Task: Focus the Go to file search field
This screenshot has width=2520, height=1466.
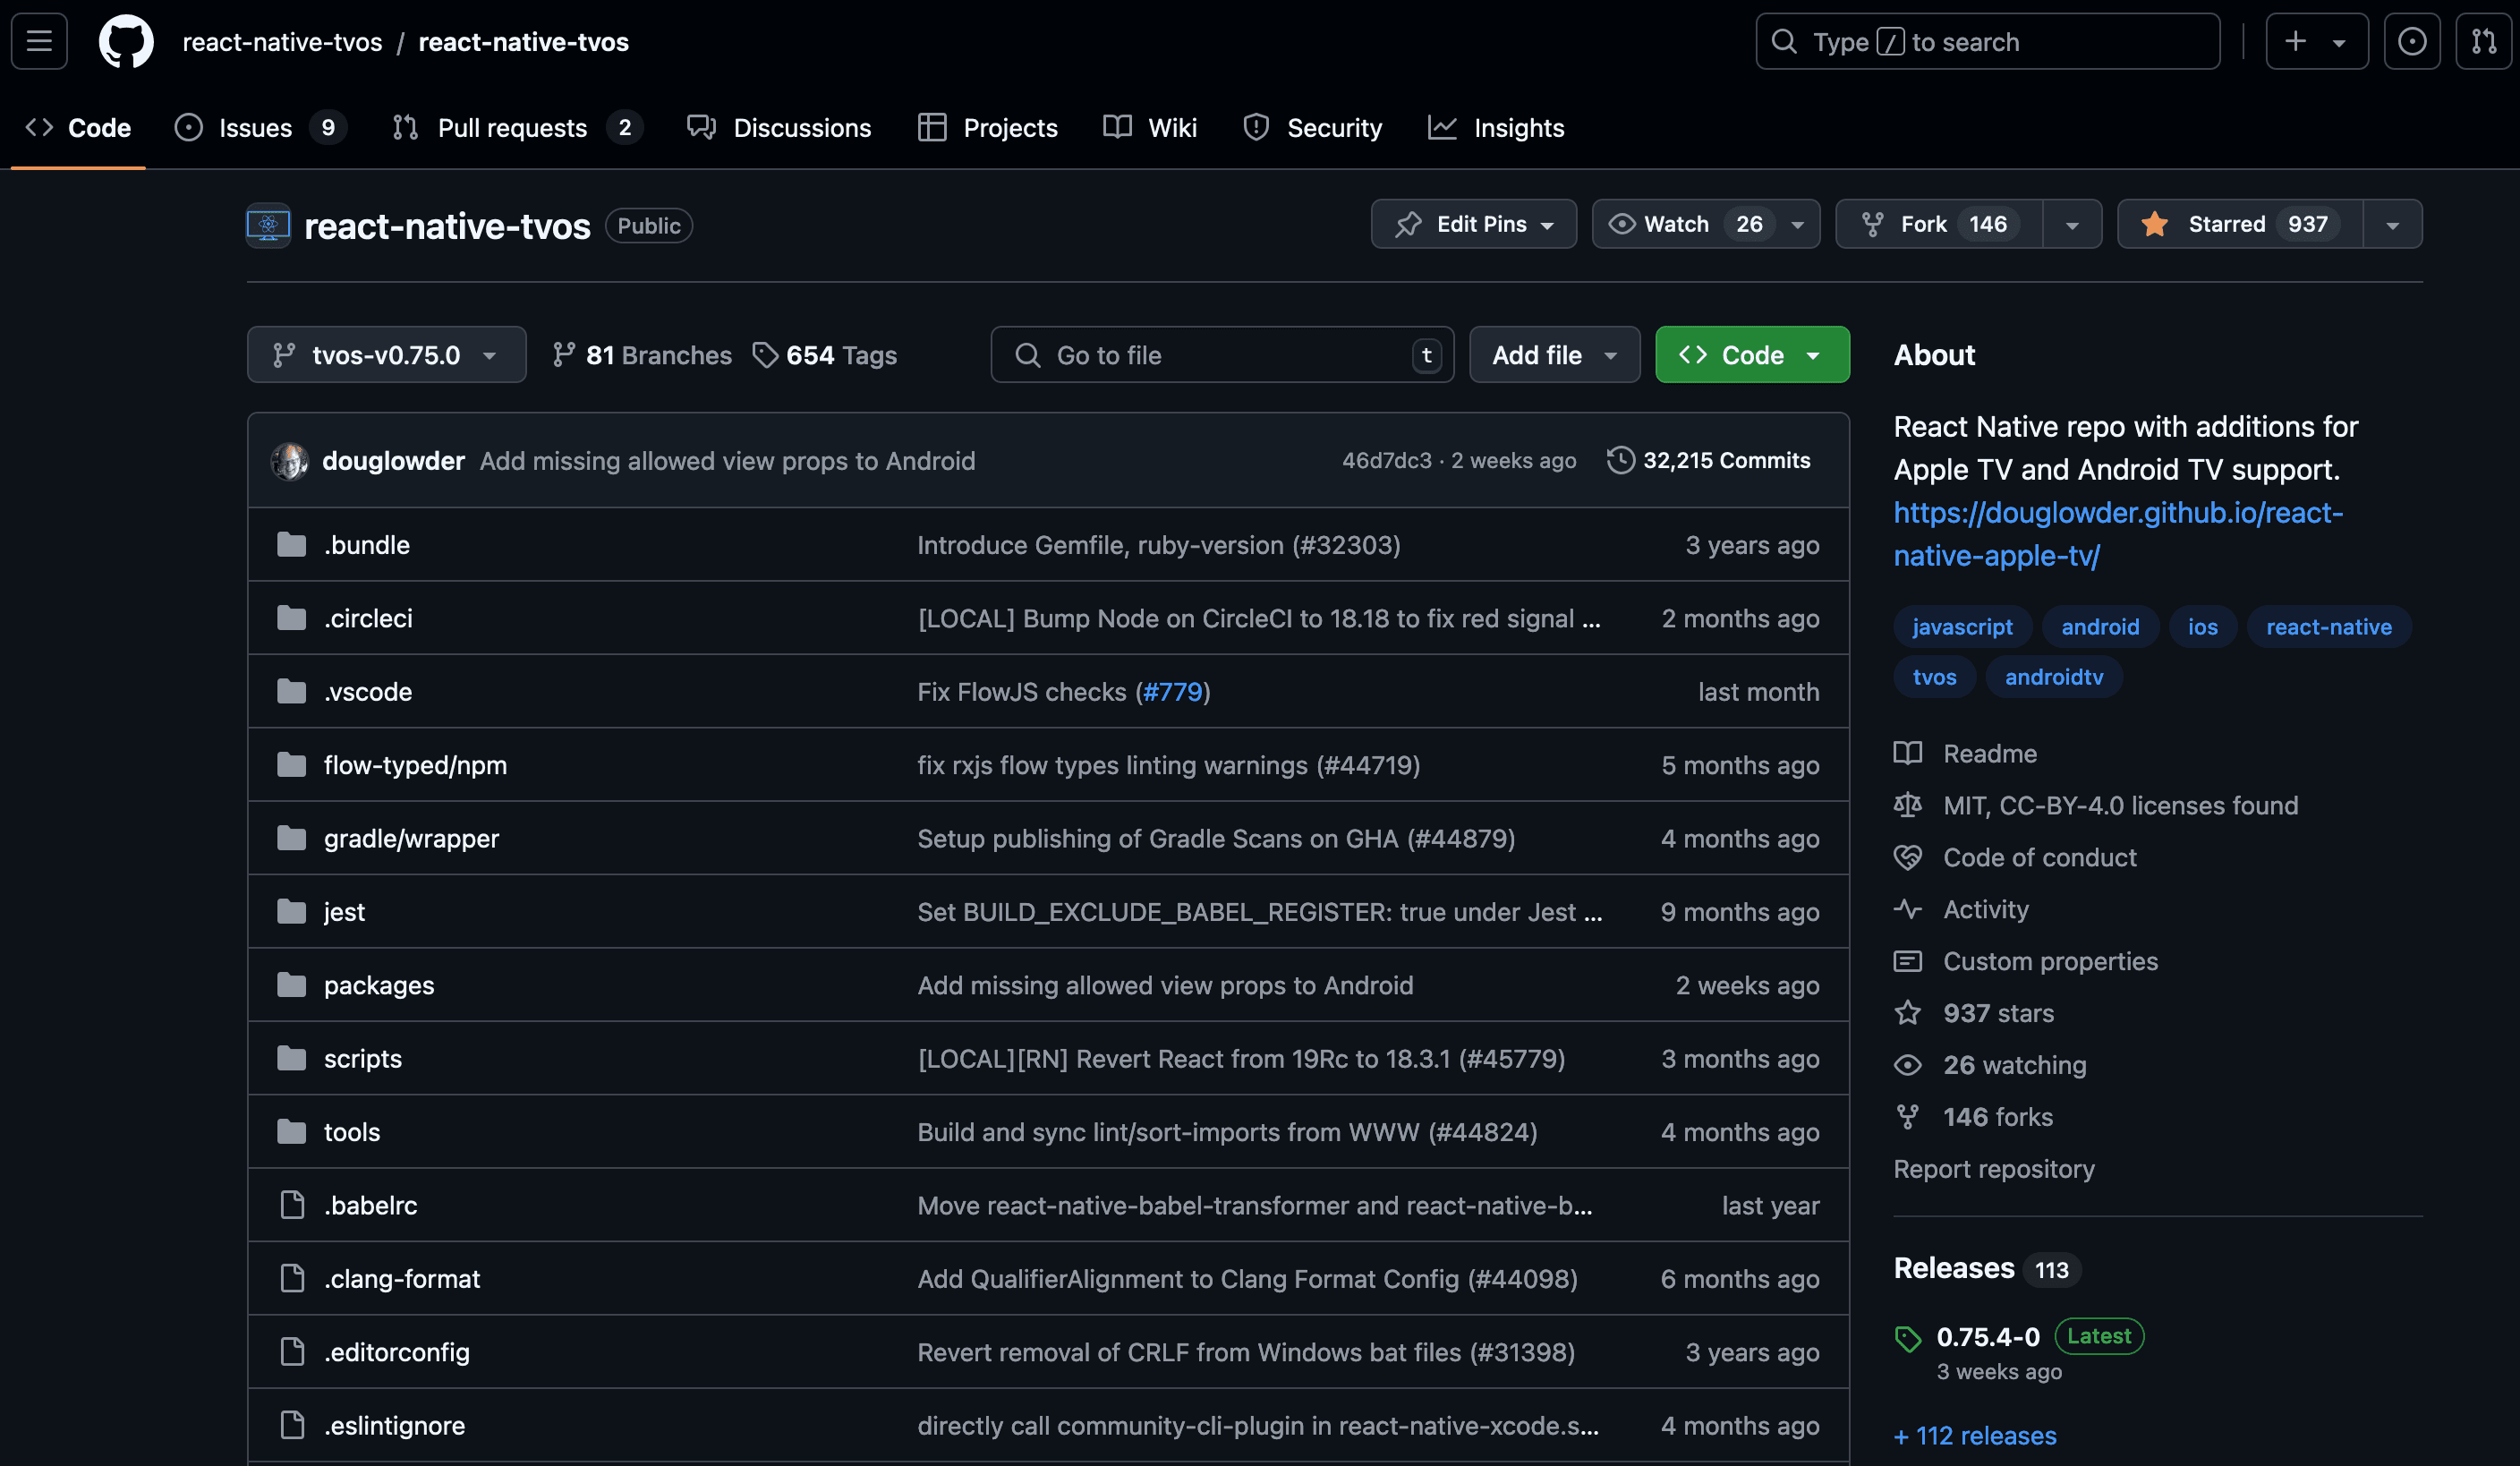Action: [x=1222, y=354]
